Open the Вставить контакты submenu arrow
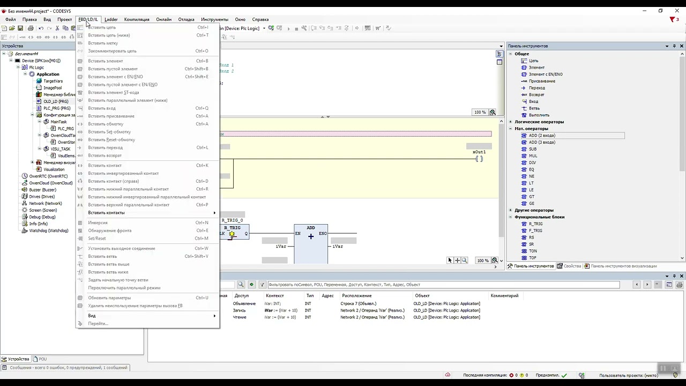The image size is (686, 386). pyautogui.click(x=214, y=213)
